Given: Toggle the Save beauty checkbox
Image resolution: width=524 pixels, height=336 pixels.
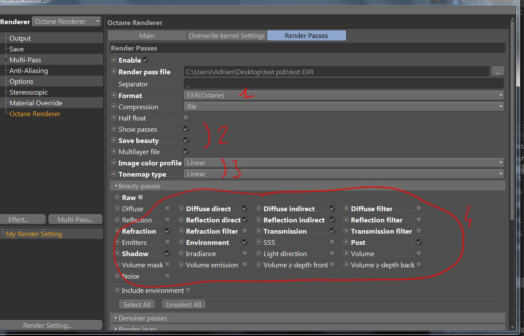Looking at the screenshot, I should click(186, 140).
